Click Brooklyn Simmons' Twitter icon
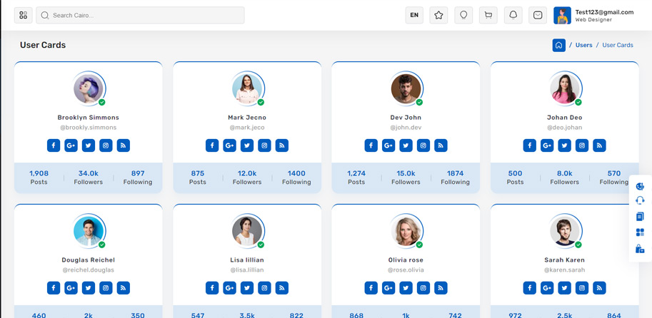This screenshot has width=652, height=318. 89,145
